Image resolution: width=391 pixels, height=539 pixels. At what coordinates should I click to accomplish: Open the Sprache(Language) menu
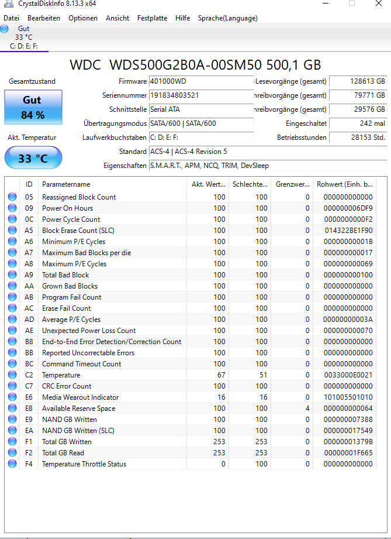[227, 18]
